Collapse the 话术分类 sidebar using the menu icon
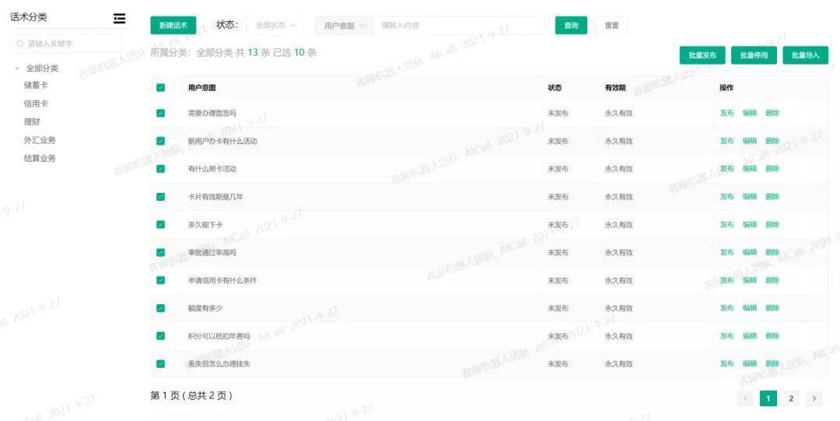The width and height of the screenshot is (840, 421). coord(119,19)
